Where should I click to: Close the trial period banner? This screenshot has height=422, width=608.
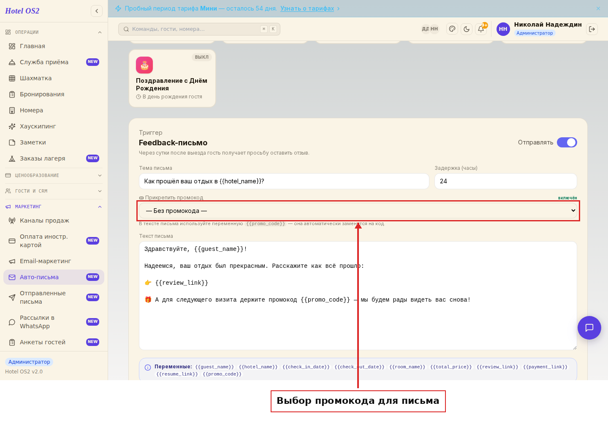(598, 8)
